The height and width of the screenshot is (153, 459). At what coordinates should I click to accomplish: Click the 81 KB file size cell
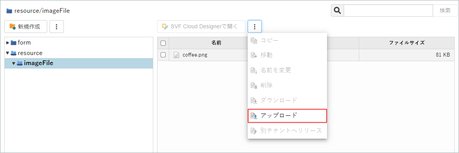(x=407, y=55)
